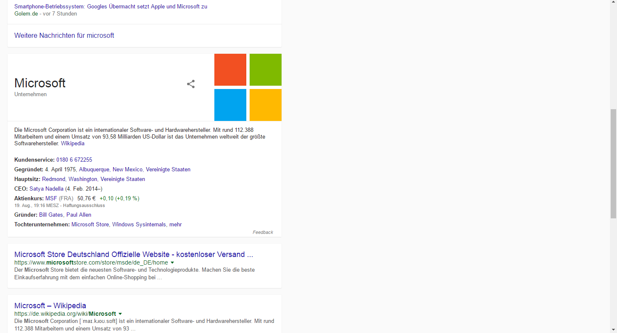Screen dimensions: 617x333
Task: Click the https://de.wikipedia.org/wiki/Microsoft URL text
Action: tap(65, 314)
